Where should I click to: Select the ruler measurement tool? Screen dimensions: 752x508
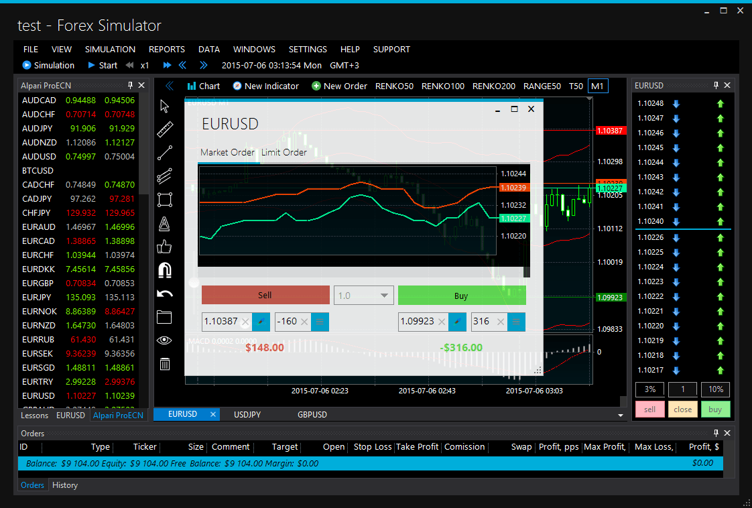pyautogui.click(x=165, y=129)
